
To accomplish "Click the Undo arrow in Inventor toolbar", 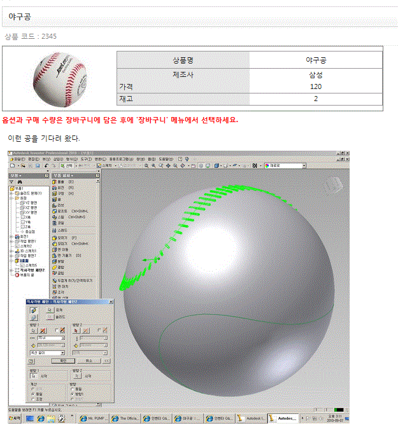I will pyautogui.click(x=46, y=165).
